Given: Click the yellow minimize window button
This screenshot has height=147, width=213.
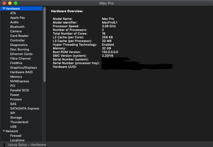Looking at the screenshot, I should [x=10, y=3].
